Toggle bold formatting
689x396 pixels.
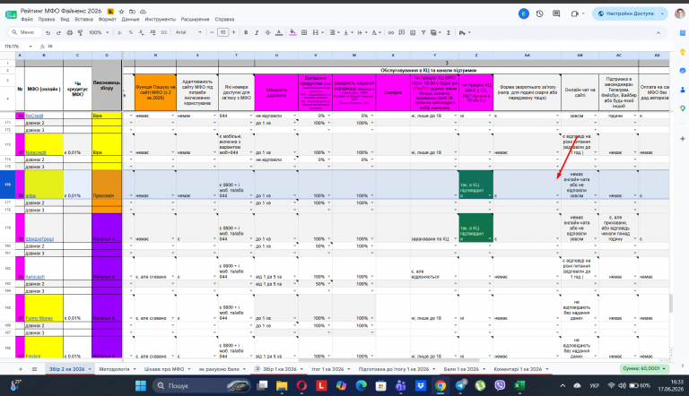click(246, 32)
